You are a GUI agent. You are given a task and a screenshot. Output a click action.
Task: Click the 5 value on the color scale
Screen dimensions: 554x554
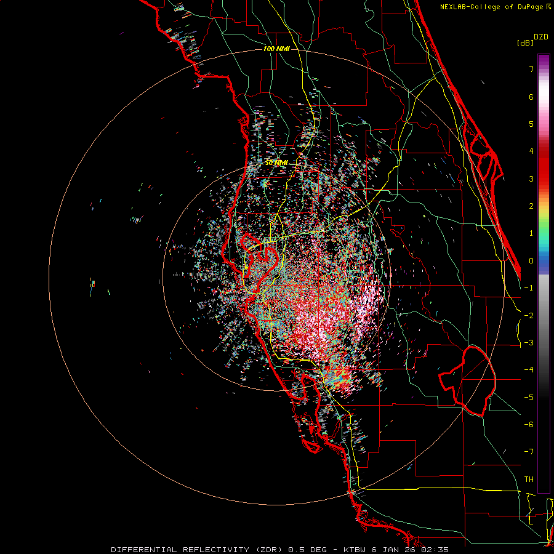tap(531, 124)
